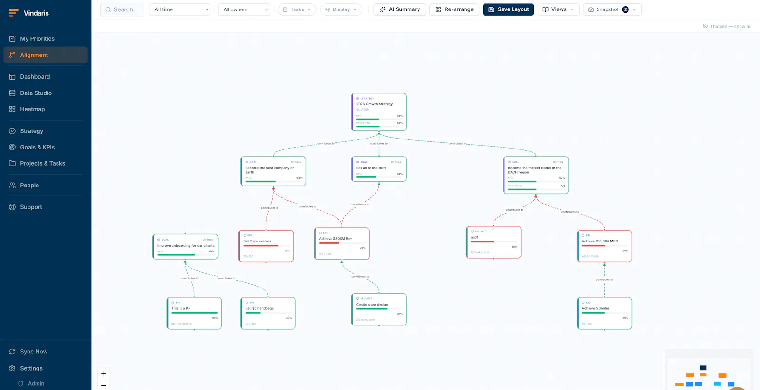Select 'Sell 2 ice creams' KPI card

266,246
